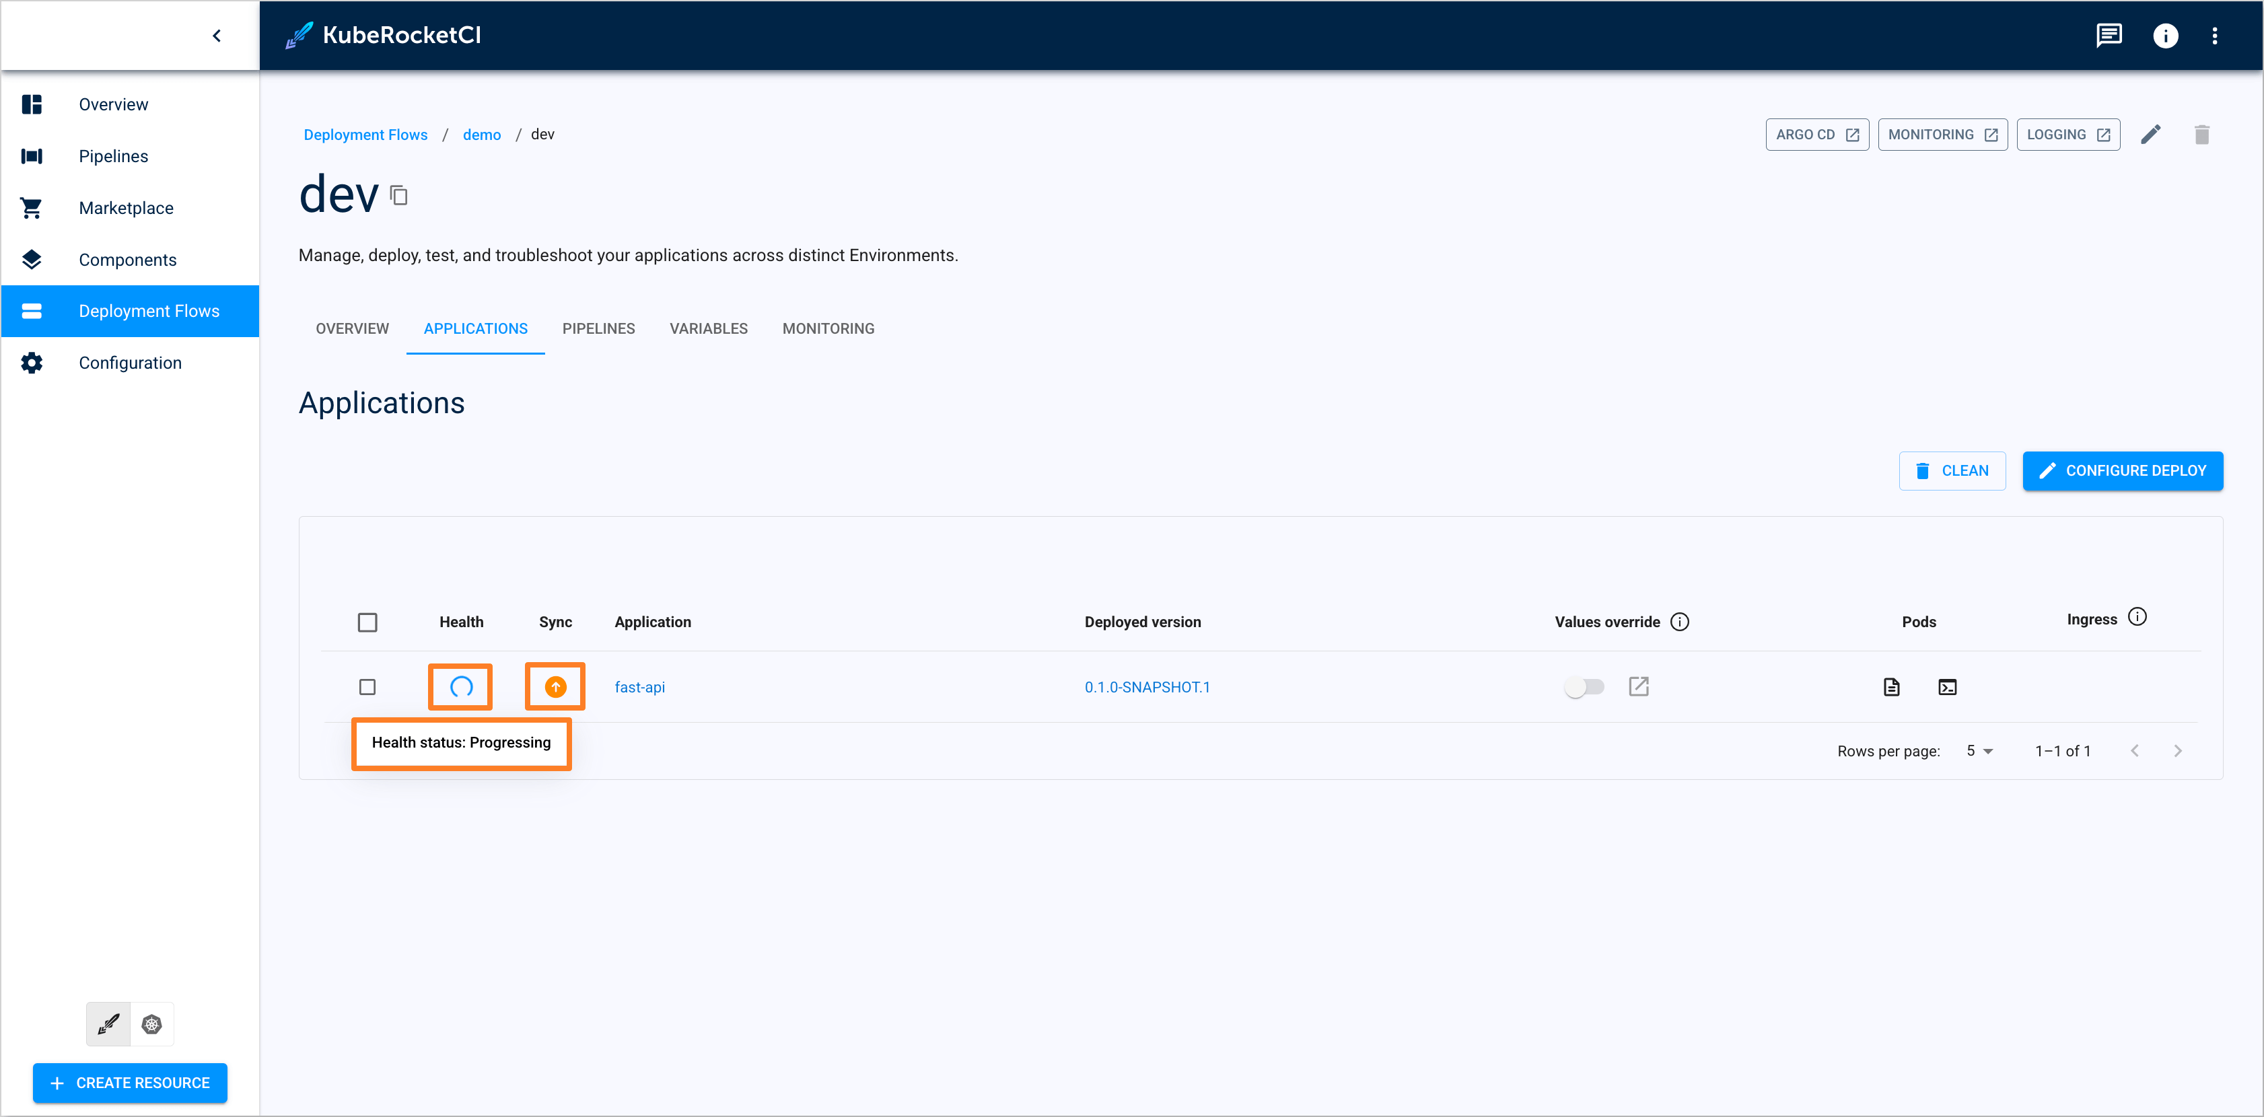Check the fast-api application row checkbox
This screenshot has height=1117, width=2264.
(368, 687)
